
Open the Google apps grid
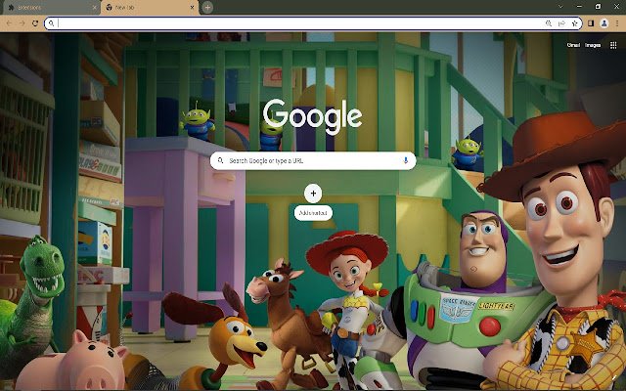(613, 45)
